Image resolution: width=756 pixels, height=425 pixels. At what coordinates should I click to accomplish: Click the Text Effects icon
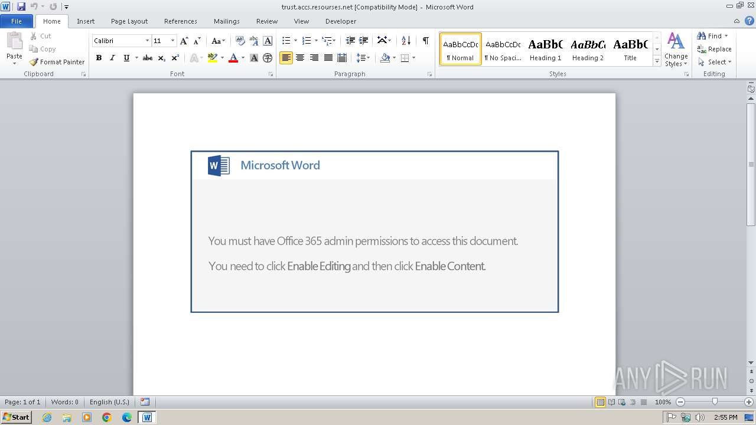click(195, 58)
